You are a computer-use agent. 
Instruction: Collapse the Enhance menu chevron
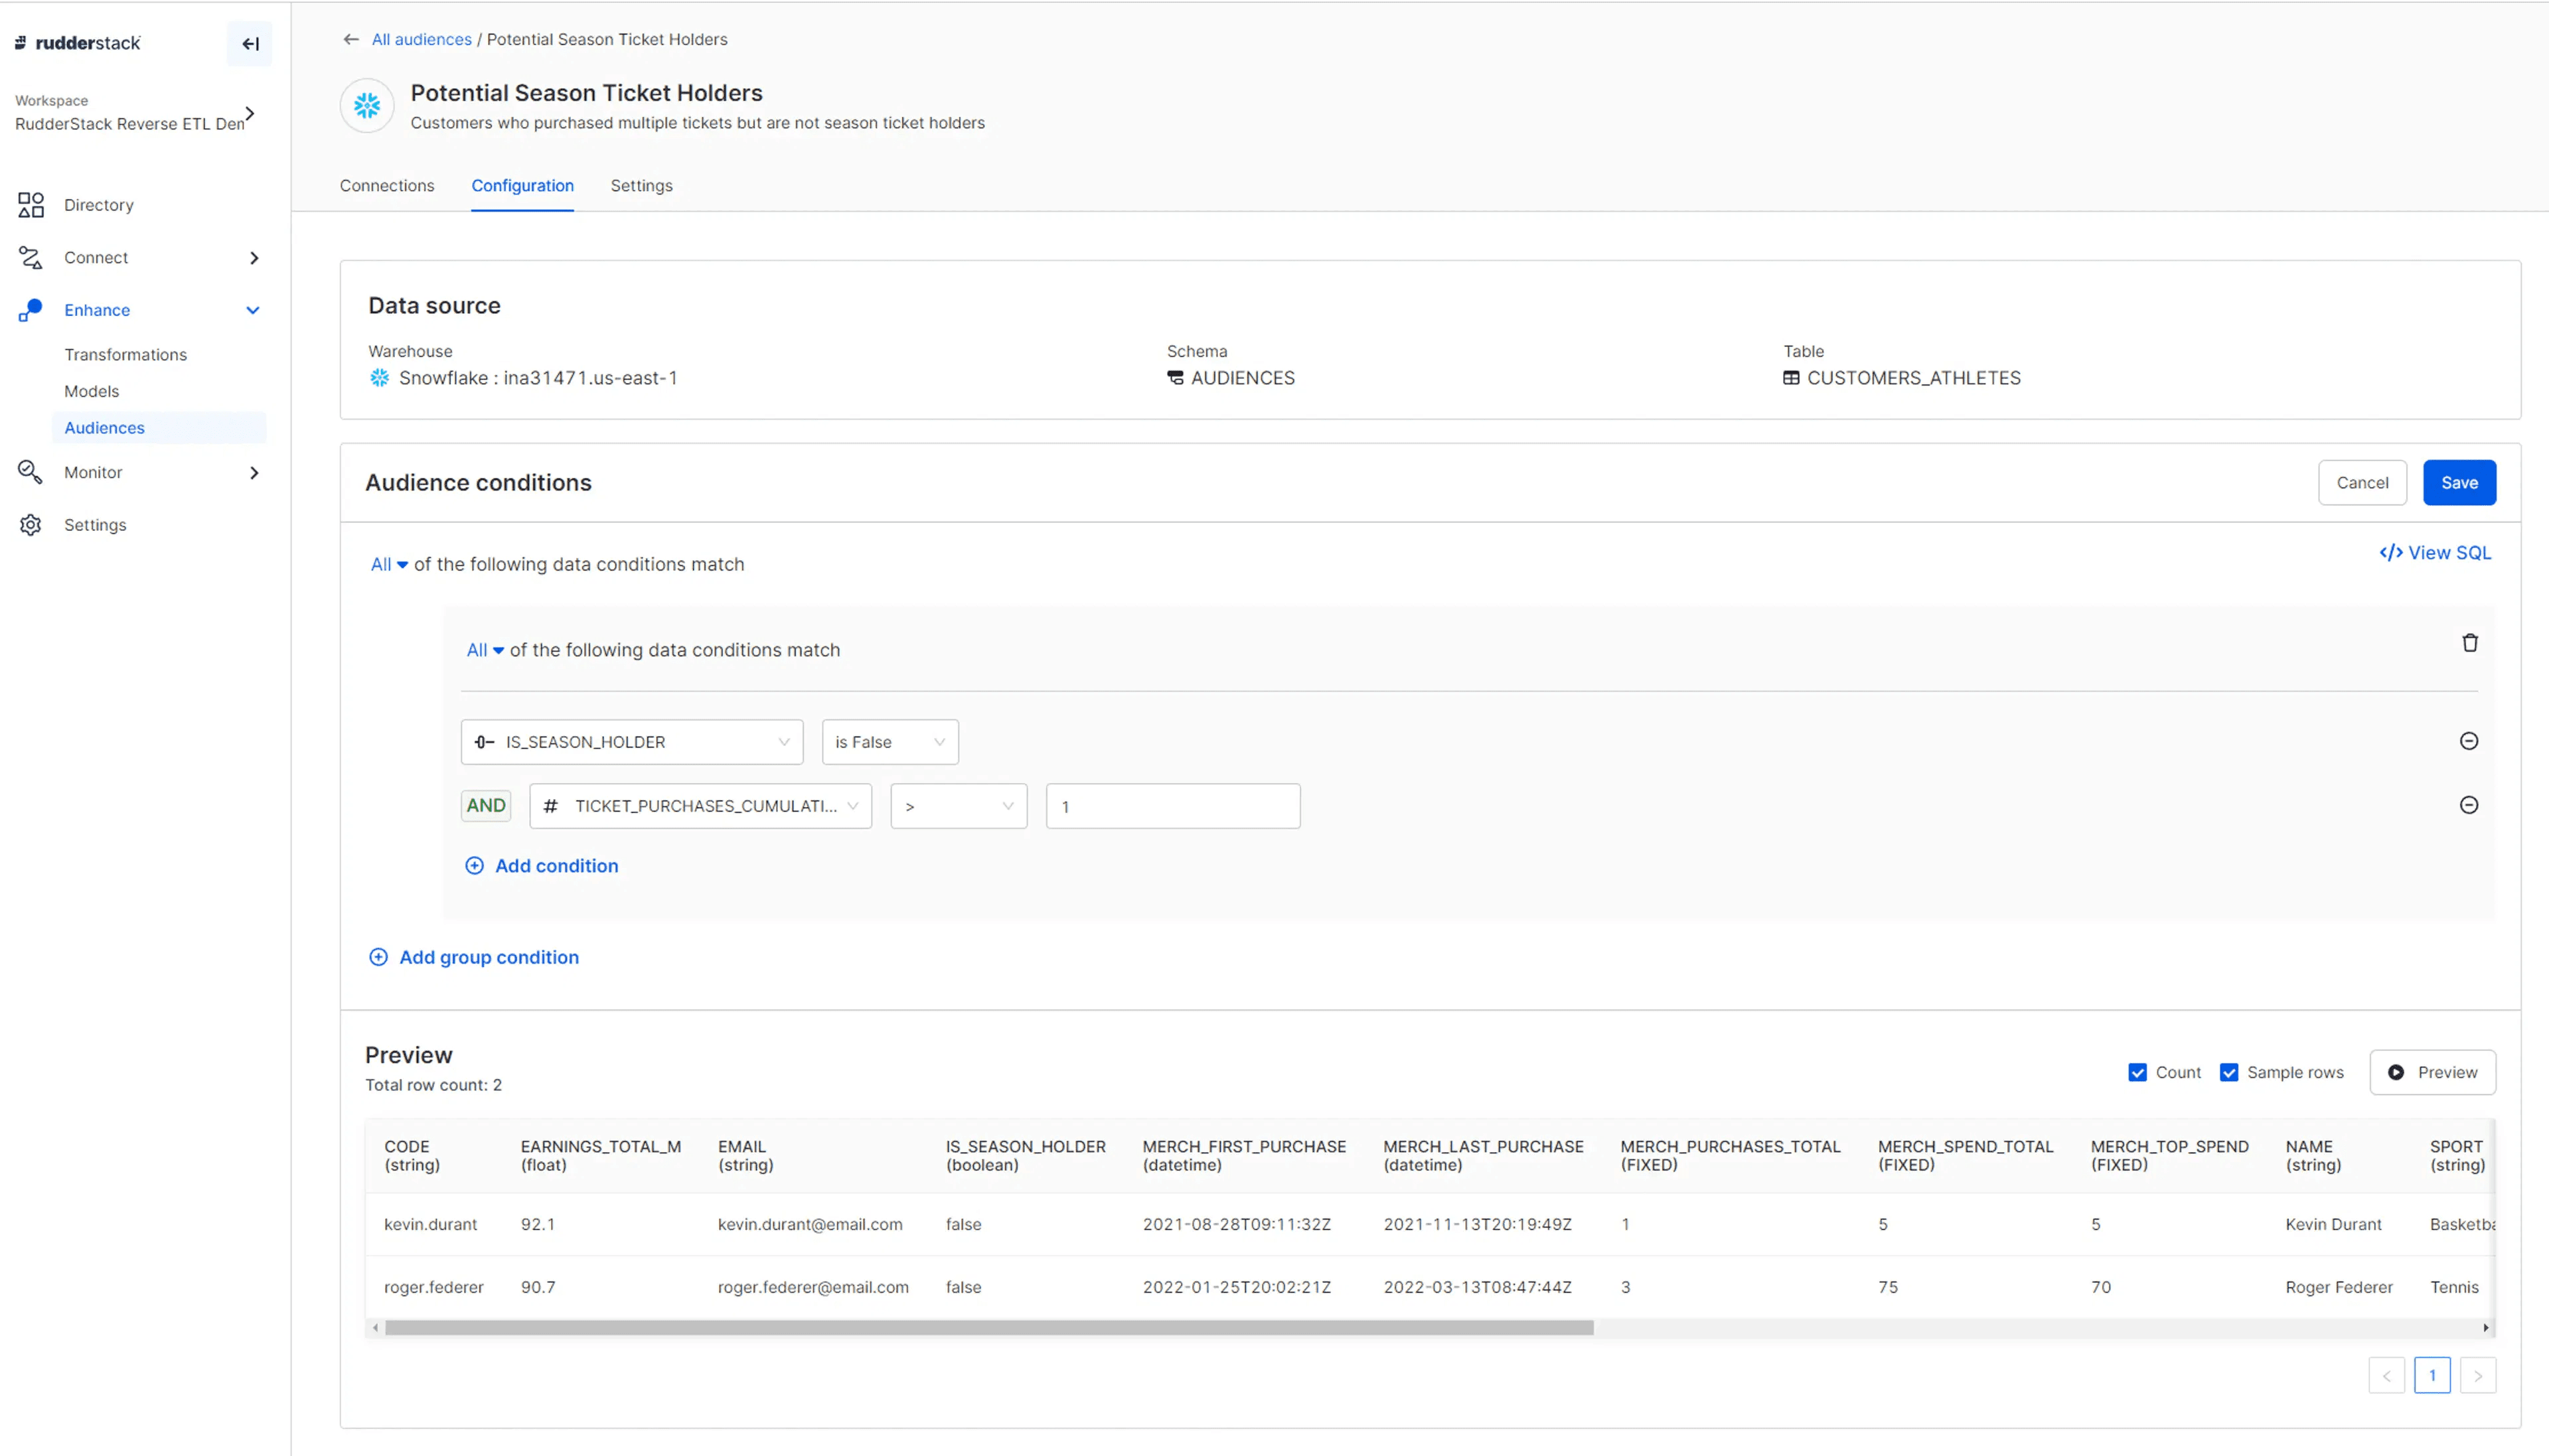point(253,310)
